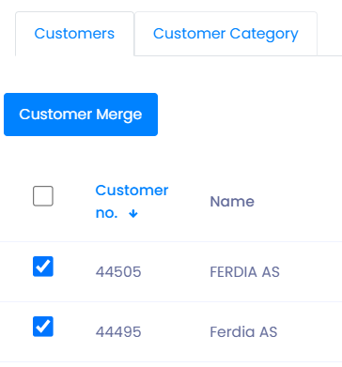342x367 pixels.
Task: Sort by the Customer no. column header
Action: point(132,202)
